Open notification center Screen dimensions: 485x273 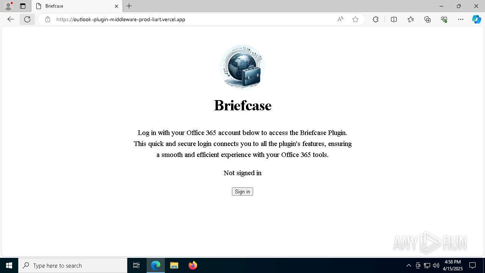472,265
